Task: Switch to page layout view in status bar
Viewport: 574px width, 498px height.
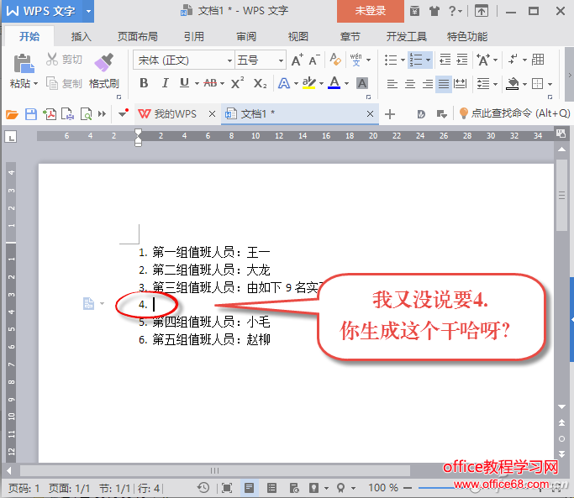Action: (x=250, y=488)
